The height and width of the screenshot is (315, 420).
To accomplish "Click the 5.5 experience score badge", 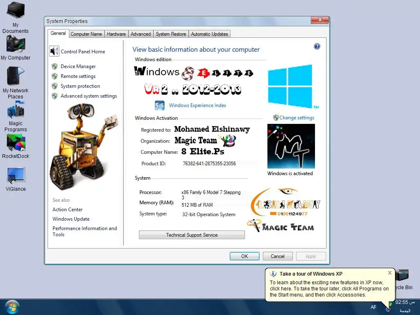I will pos(160,105).
